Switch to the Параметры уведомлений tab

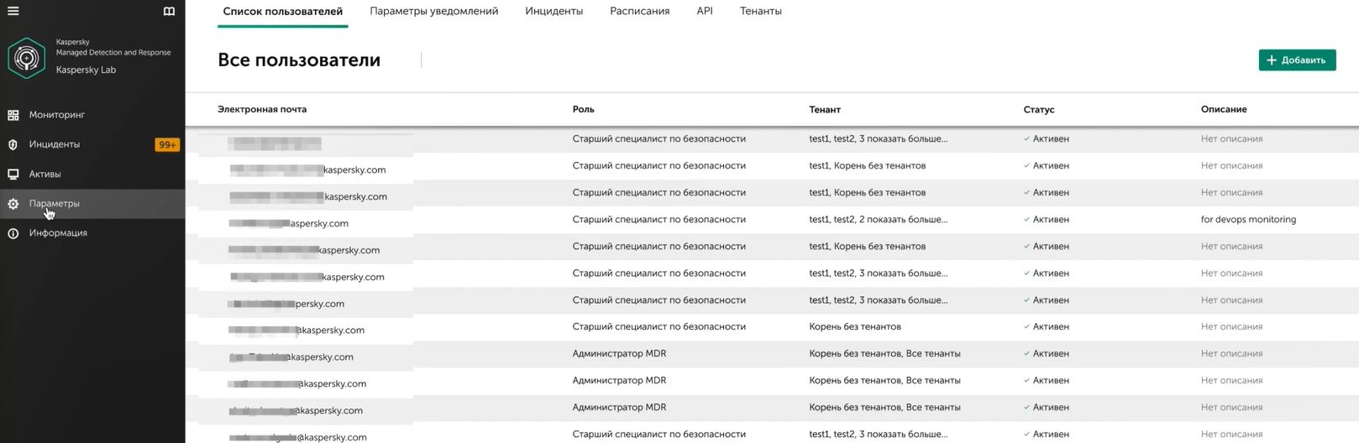coord(433,11)
